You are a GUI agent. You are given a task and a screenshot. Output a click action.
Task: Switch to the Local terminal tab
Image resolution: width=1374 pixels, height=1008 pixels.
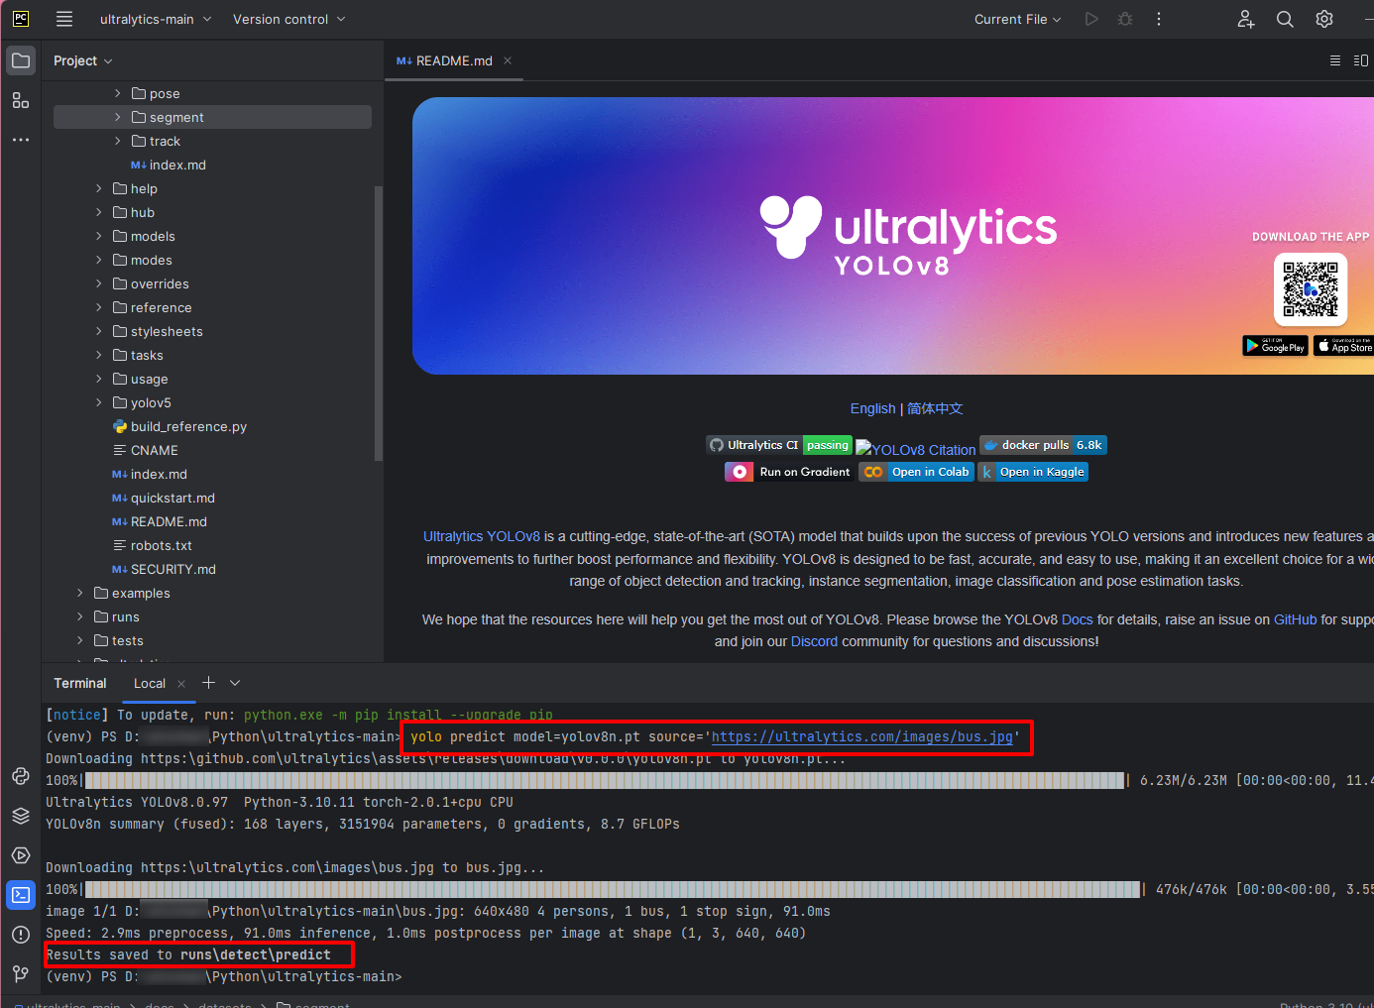(150, 683)
